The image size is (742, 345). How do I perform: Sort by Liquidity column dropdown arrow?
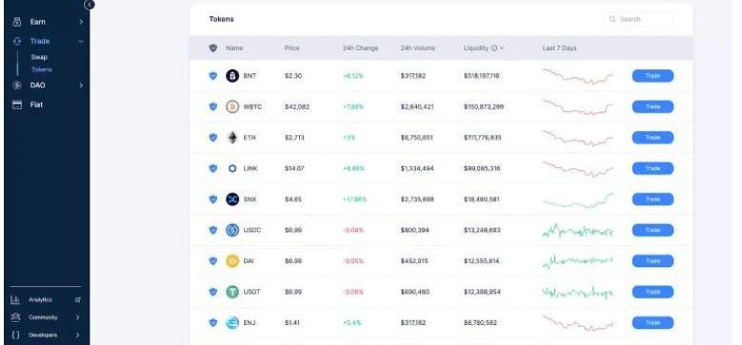pos(502,48)
